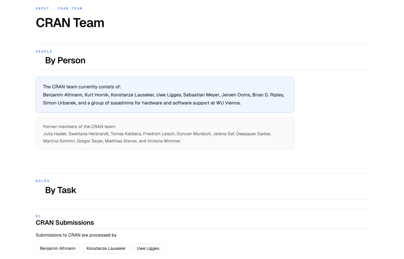Image resolution: width=404 pixels, height=259 pixels.
Task: Click the name Victoria Wimmer
Action: click(x=164, y=141)
